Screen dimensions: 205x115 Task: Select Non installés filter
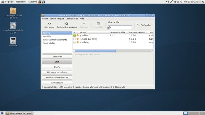click(x=57, y=43)
